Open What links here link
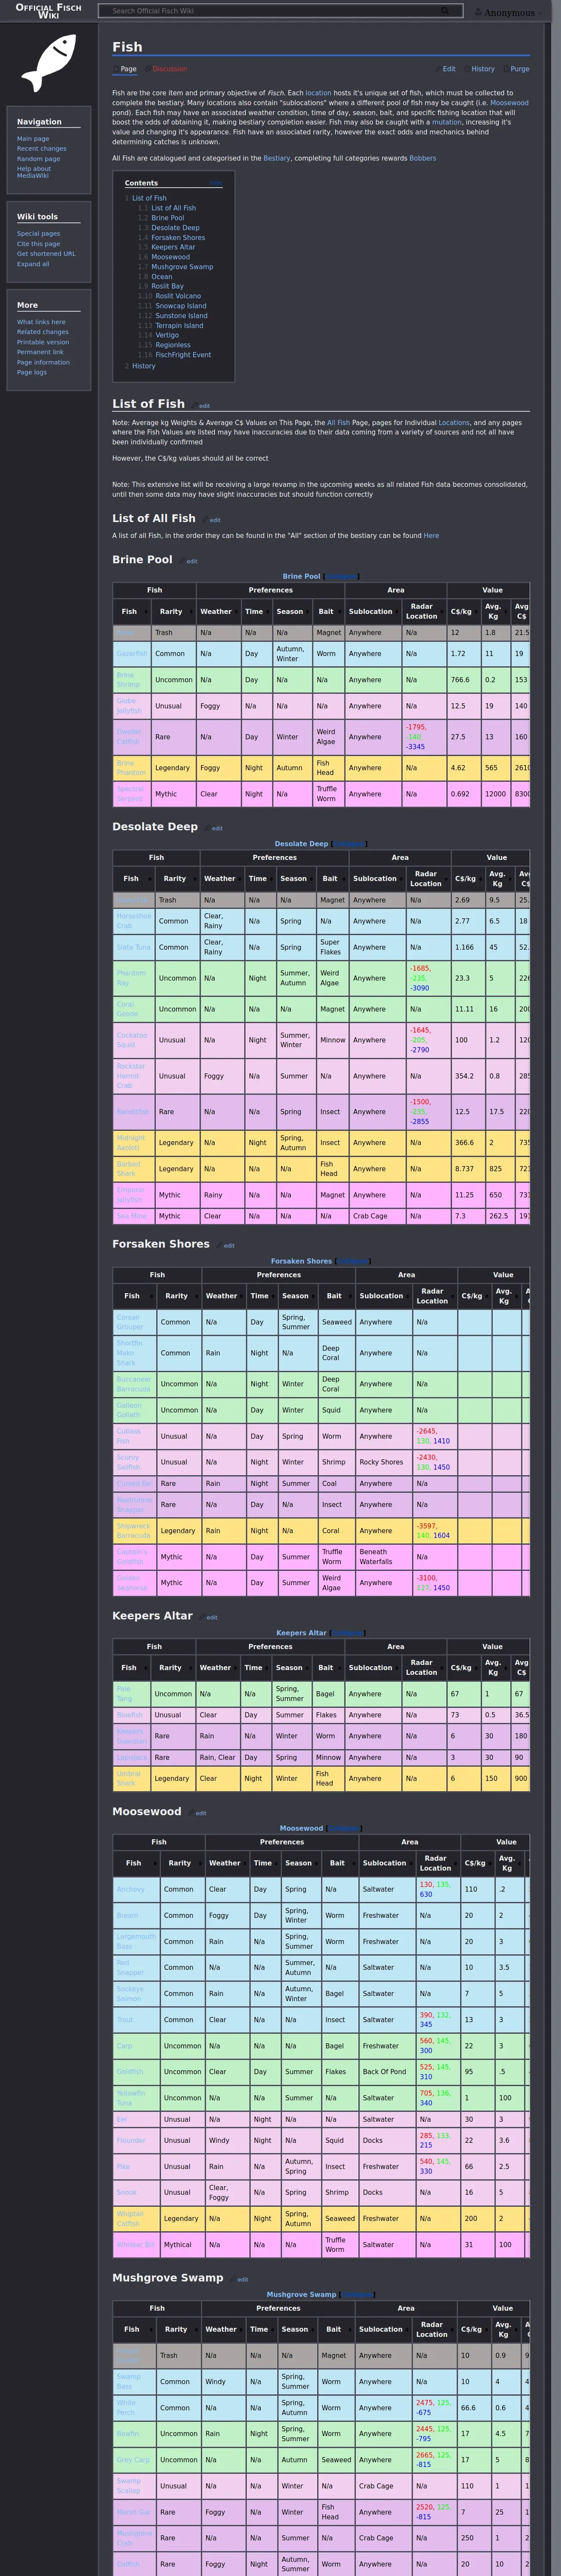The height and width of the screenshot is (2576, 561). point(41,322)
